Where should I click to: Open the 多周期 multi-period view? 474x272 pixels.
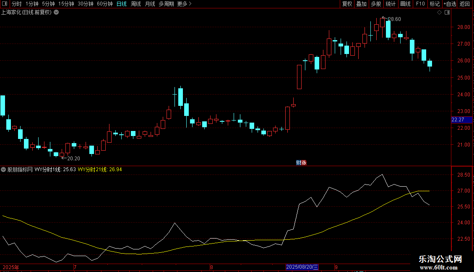(166, 4)
